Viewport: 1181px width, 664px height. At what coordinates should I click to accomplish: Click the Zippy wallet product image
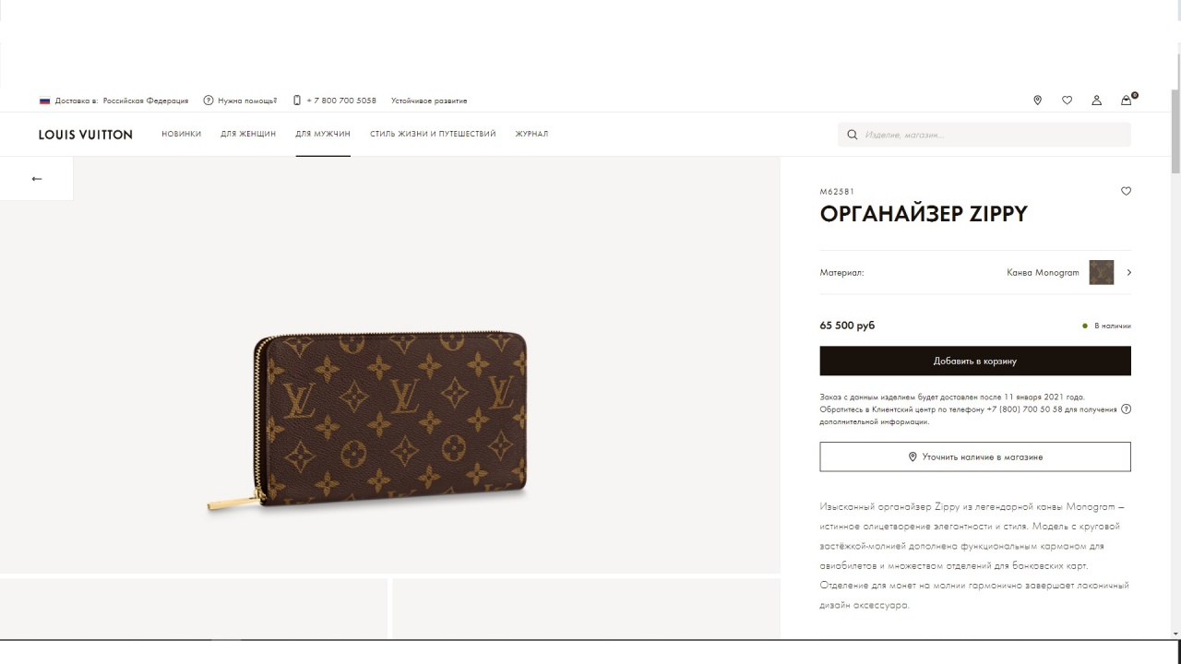pyautogui.click(x=367, y=421)
